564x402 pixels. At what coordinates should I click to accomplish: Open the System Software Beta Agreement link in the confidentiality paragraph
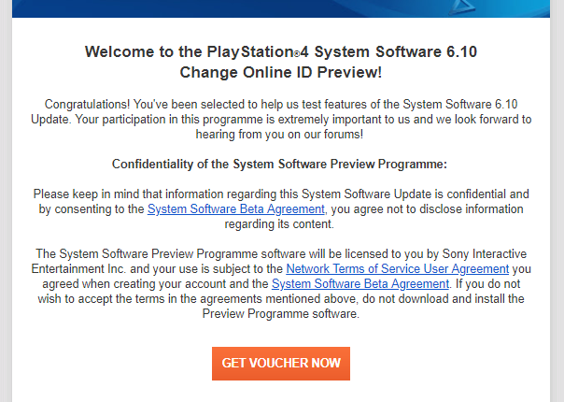[x=236, y=209]
